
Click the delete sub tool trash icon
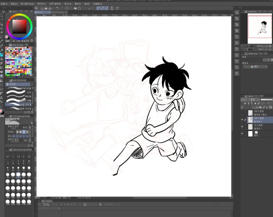(32, 112)
